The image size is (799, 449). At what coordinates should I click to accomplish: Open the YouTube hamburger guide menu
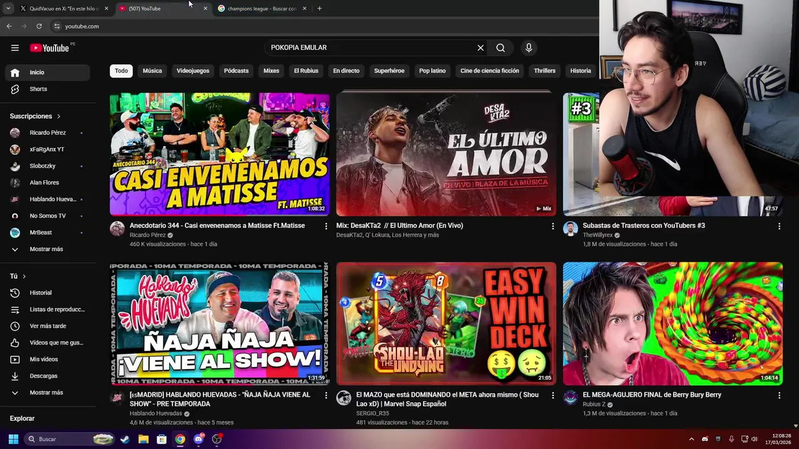[15, 48]
